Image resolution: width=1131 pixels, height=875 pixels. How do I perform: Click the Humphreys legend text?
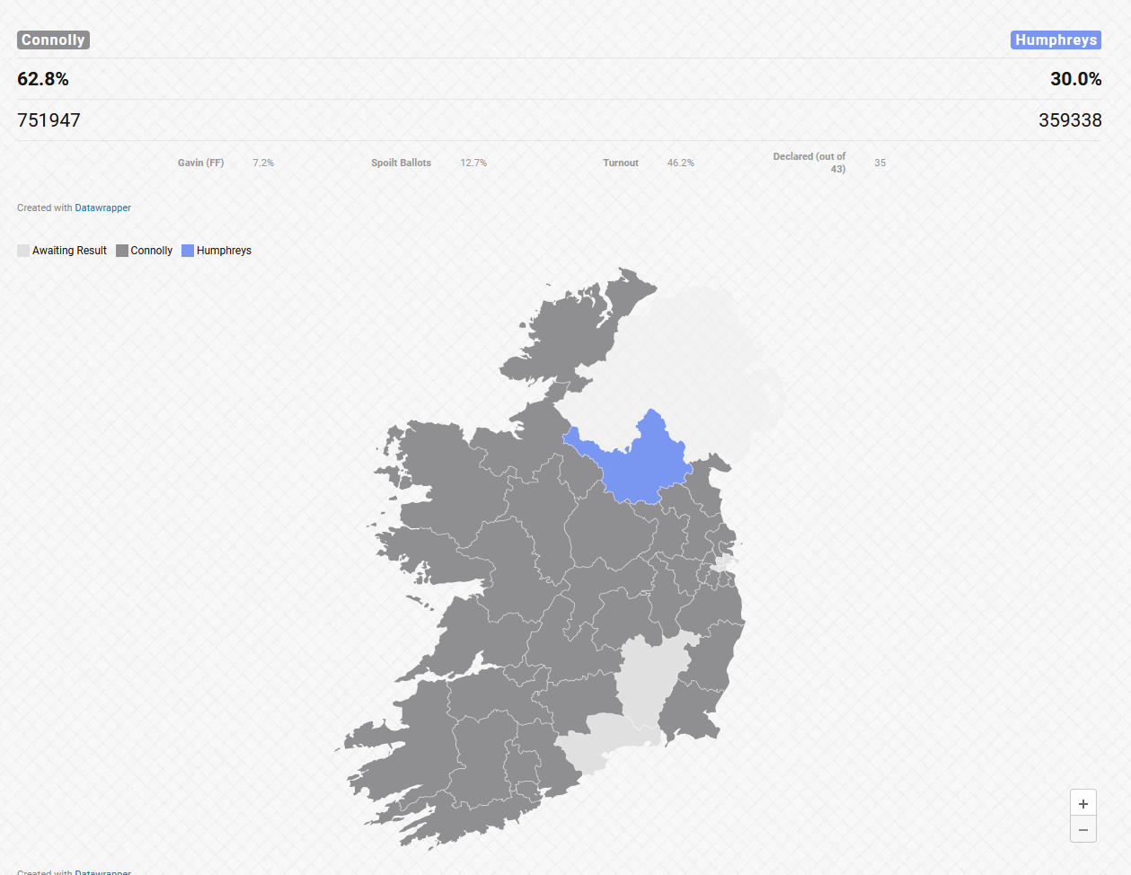(x=224, y=251)
